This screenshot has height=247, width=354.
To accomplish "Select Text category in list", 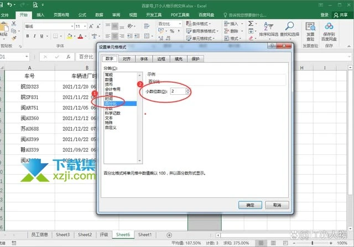I will coord(109,118).
